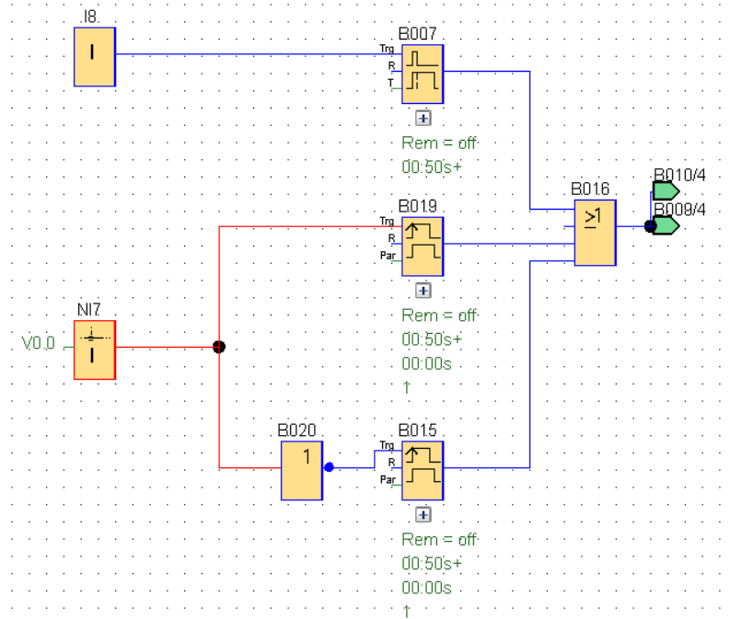Click the junction node at B016 output
Viewport: 730px width, 619px height.
point(650,226)
